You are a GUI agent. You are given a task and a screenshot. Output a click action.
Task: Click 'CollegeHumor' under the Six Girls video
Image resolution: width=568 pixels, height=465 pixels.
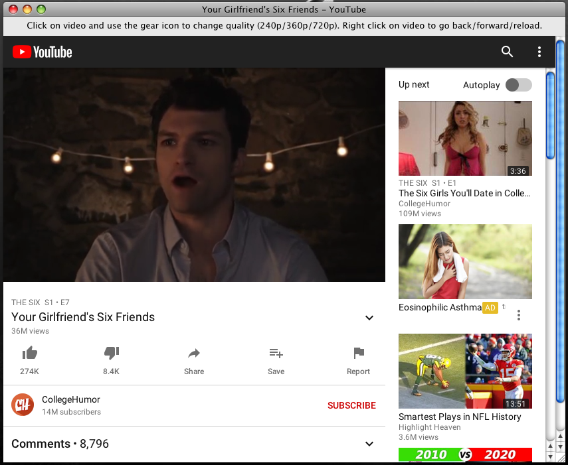point(425,204)
